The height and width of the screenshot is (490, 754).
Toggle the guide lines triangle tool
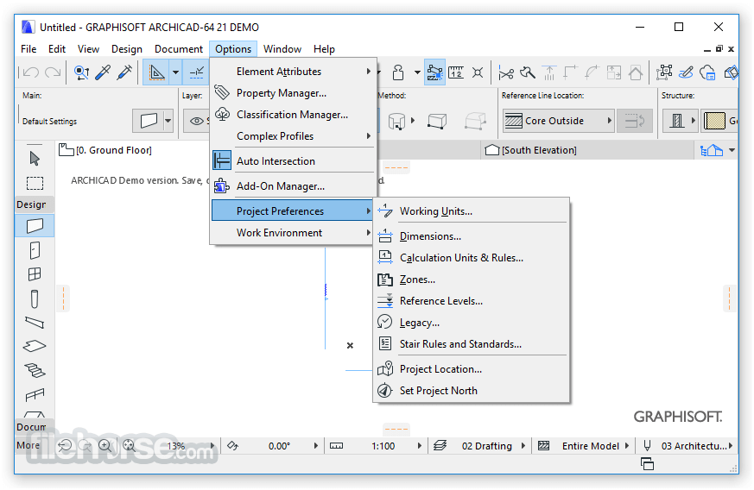tap(156, 72)
